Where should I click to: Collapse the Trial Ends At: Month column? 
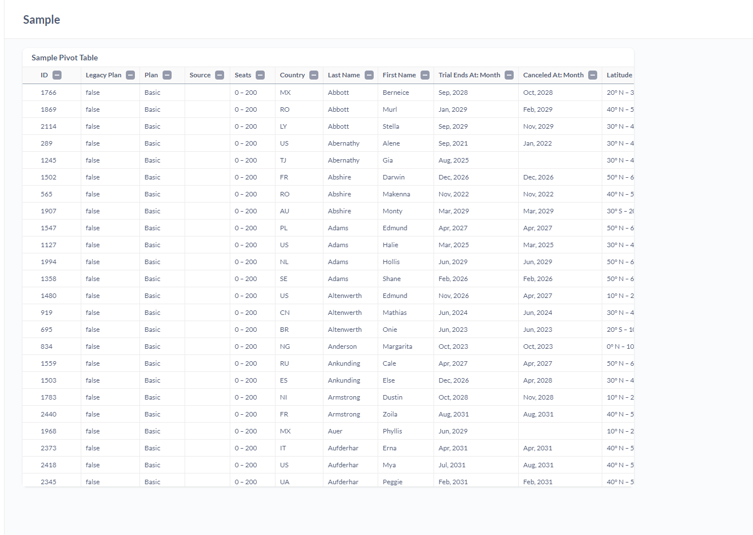pyautogui.click(x=510, y=74)
